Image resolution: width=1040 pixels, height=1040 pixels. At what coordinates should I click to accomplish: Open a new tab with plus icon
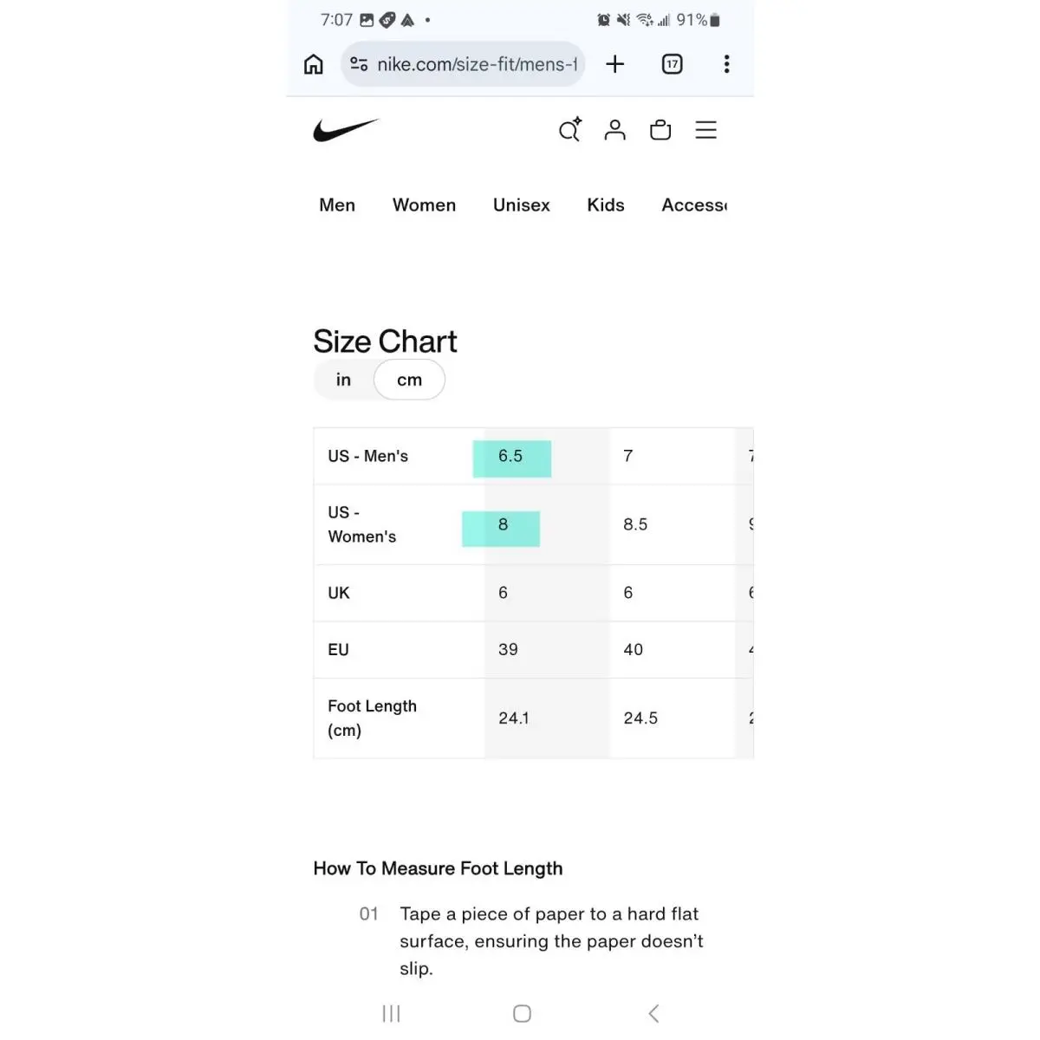pyautogui.click(x=614, y=64)
